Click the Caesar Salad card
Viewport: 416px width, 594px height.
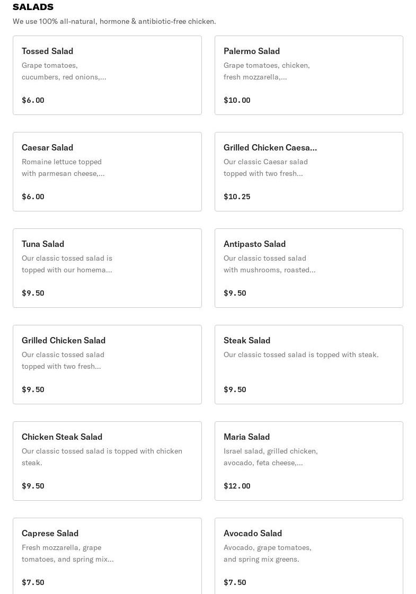tap(107, 172)
